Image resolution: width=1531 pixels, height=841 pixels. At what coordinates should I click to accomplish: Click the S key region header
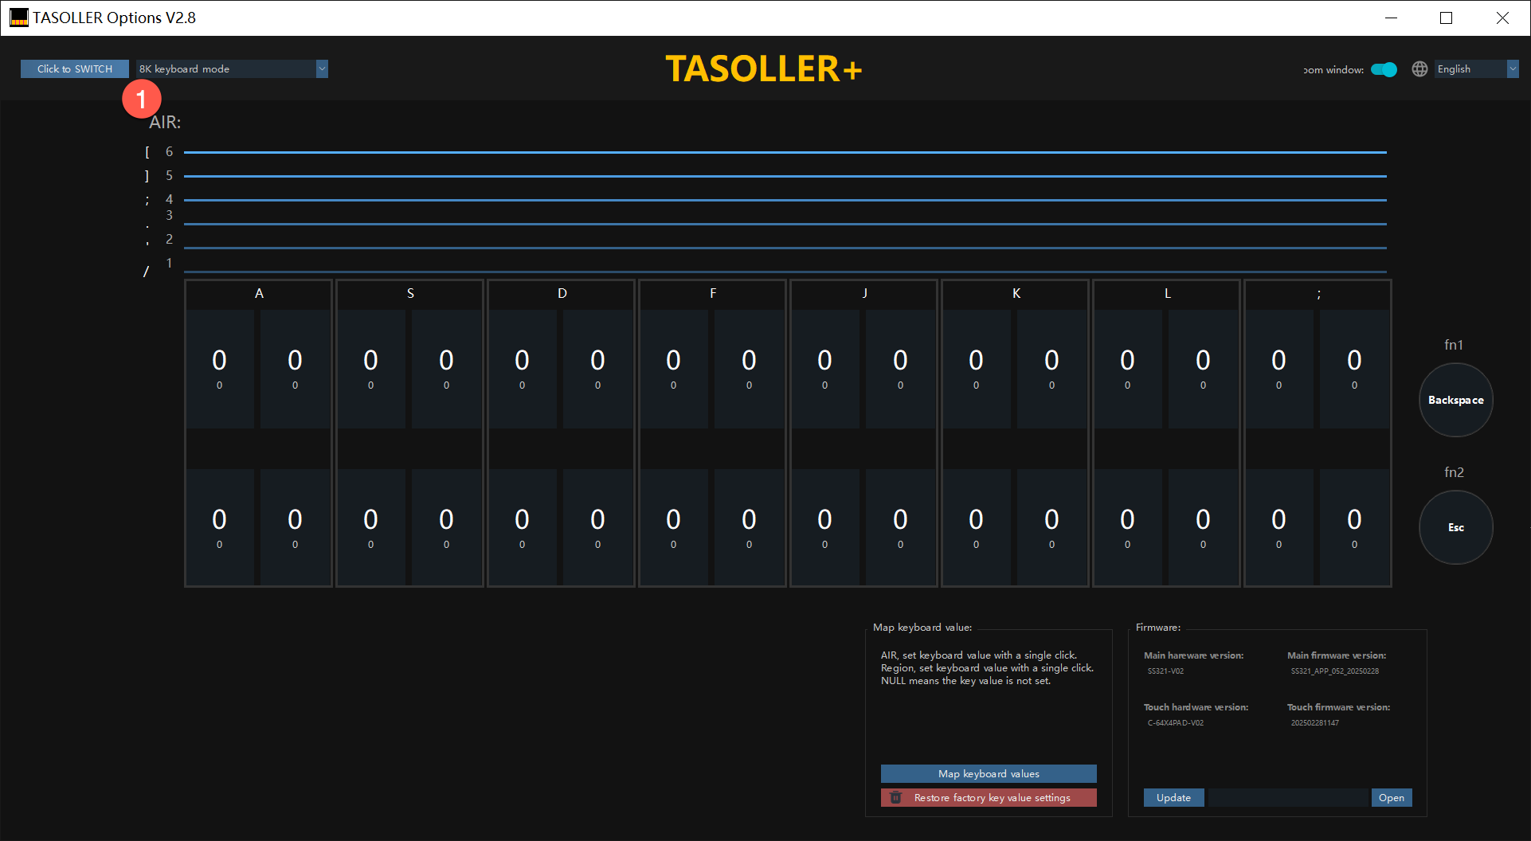tap(410, 294)
